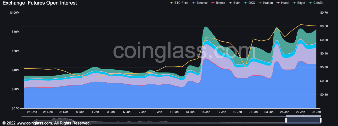Viewport: 338px width, 126px height.
Task: Toggle the Bitget legend entry
Action: (x=299, y=3)
